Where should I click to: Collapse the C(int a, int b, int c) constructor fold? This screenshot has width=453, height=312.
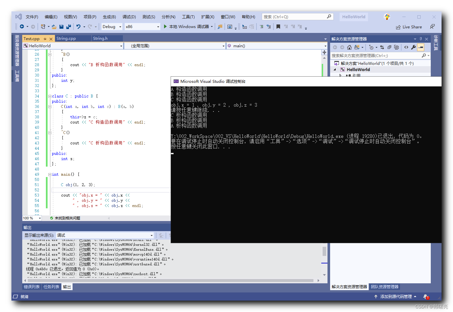pyautogui.click(x=50, y=107)
